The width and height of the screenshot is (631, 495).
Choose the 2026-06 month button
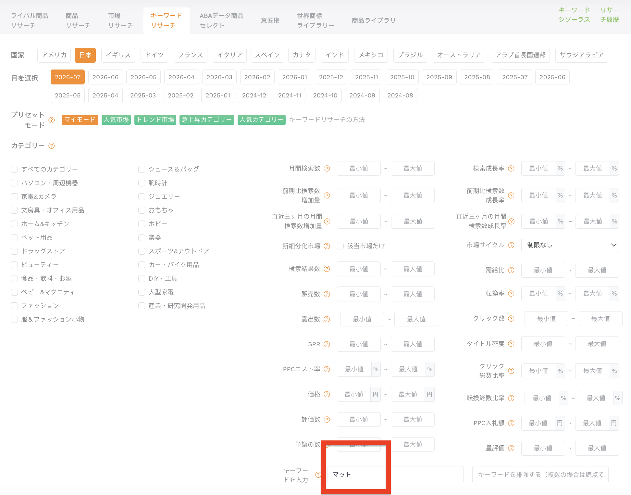pyautogui.click(x=105, y=77)
